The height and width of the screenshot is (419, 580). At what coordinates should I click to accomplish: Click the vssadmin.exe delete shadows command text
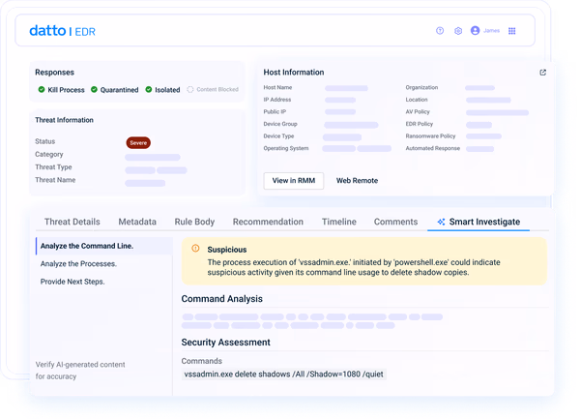click(x=283, y=374)
